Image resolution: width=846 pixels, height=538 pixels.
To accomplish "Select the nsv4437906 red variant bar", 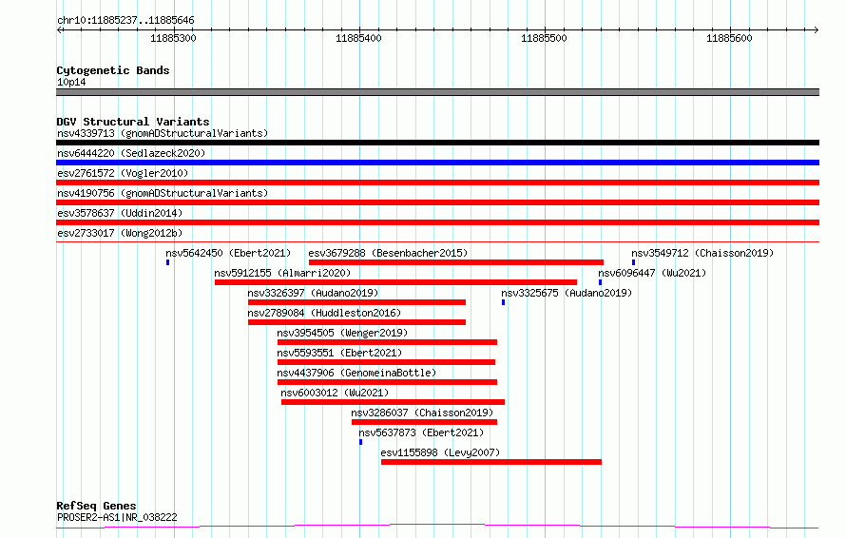I will [387, 382].
